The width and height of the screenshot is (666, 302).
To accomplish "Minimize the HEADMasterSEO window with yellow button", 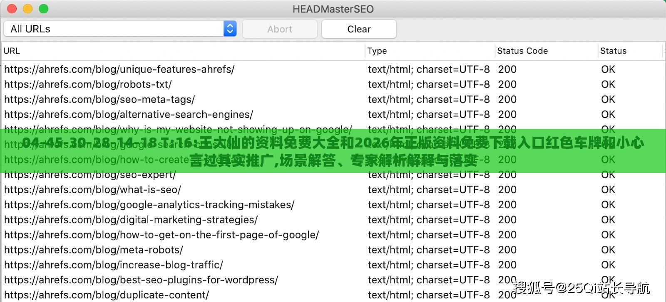I will 27,9.
